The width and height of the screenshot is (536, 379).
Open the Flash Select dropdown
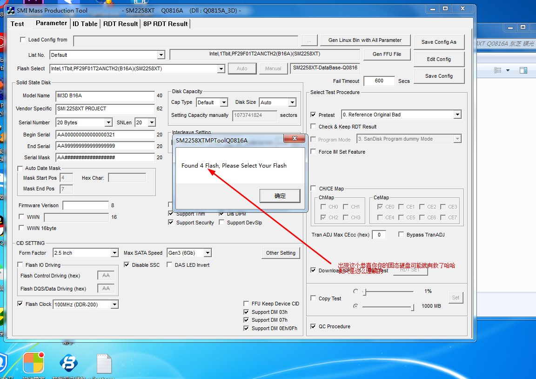(221, 69)
